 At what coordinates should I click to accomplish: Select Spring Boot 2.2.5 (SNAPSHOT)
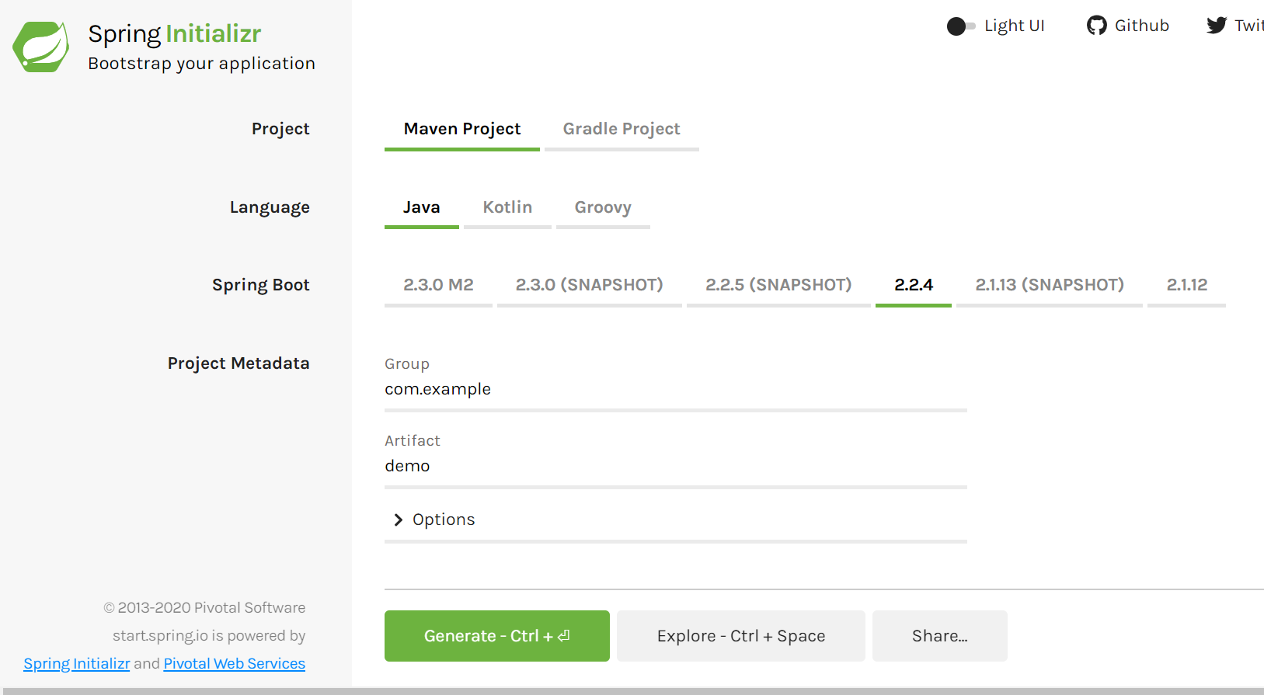pos(778,286)
